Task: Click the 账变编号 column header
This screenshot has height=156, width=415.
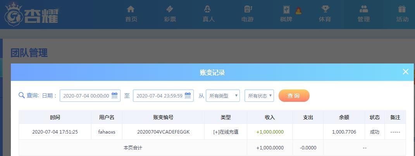Action: tap(163, 117)
